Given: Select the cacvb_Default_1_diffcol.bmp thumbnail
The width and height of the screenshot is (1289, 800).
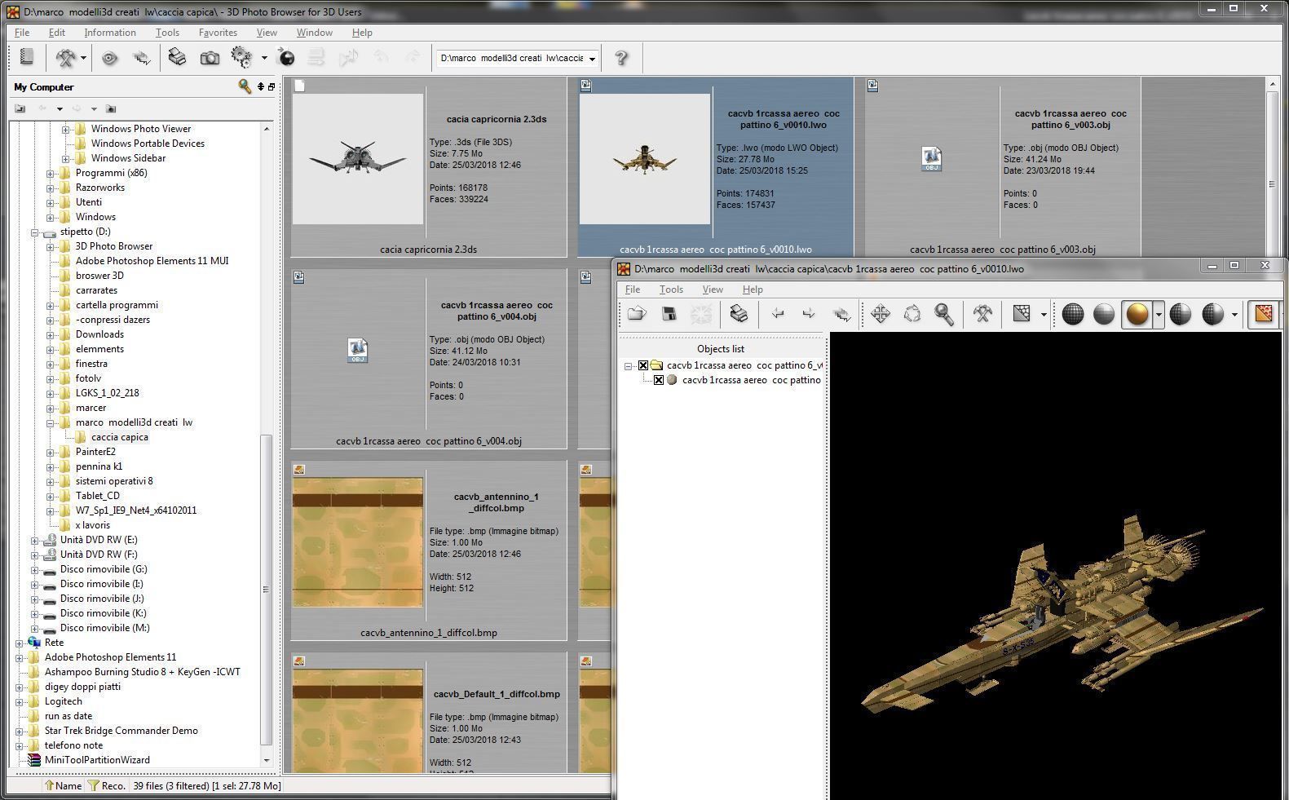Looking at the screenshot, I should (x=358, y=720).
